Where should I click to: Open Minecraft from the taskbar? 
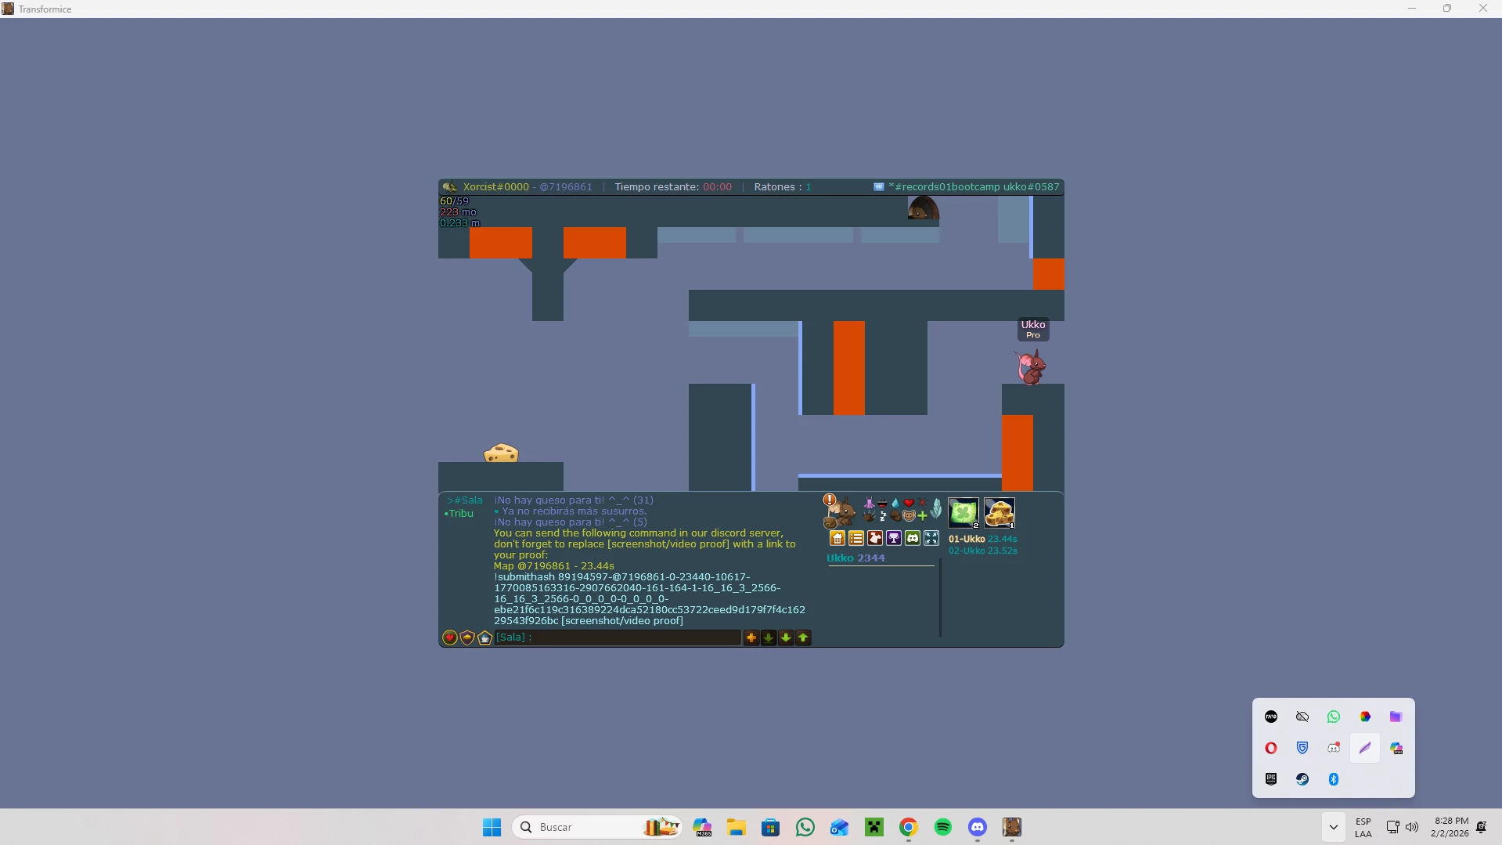(x=874, y=827)
